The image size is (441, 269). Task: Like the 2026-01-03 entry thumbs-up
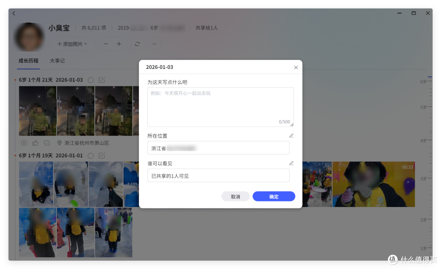pos(35,143)
